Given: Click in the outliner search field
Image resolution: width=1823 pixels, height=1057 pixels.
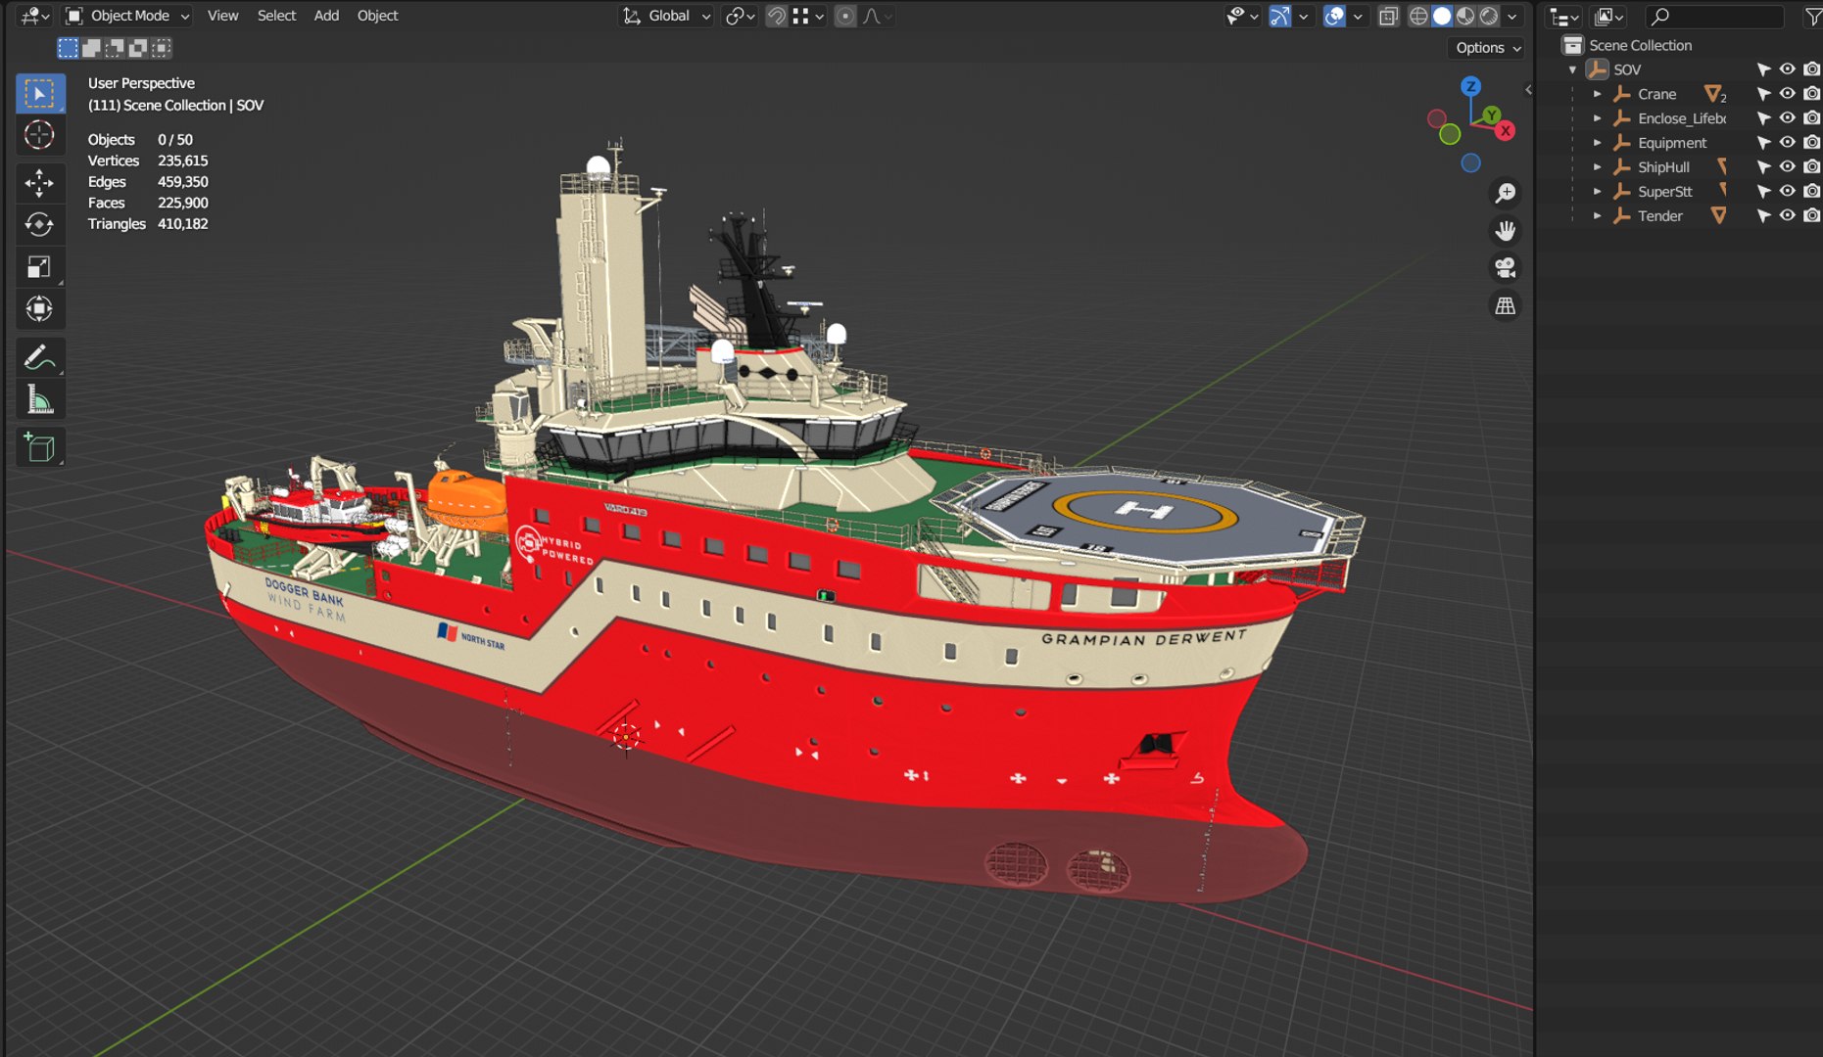Looking at the screenshot, I should coord(1714,17).
